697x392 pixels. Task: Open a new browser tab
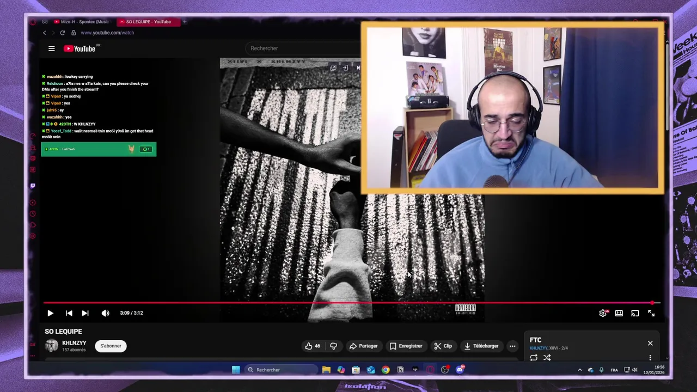[x=185, y=22]
